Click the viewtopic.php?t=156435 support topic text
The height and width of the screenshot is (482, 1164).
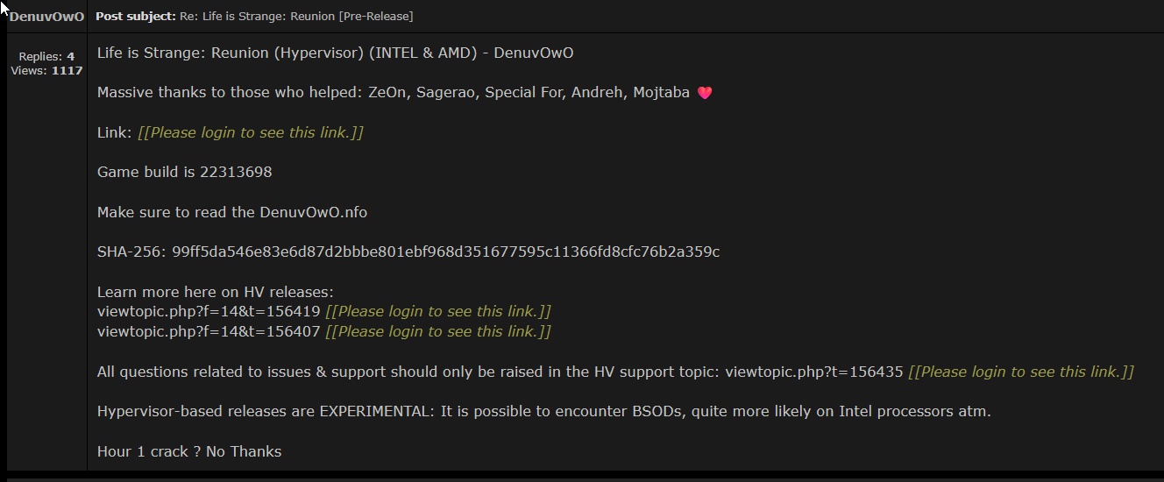click(813, 372)
